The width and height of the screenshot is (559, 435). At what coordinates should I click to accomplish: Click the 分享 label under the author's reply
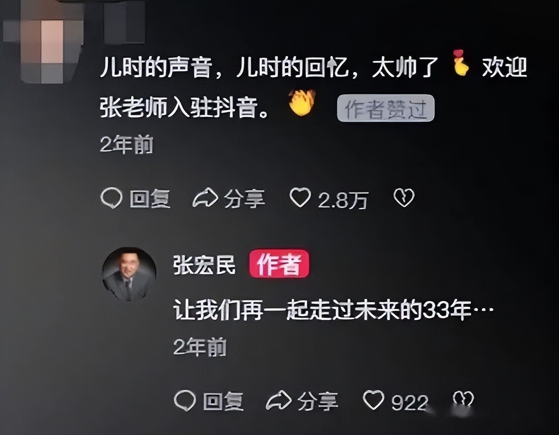coord(318,401)
